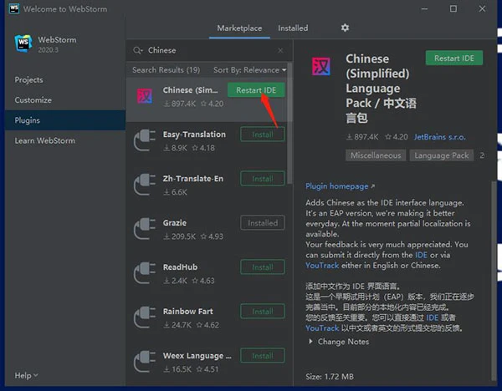Screen dimensions: 502x391
Task: Switch to the Marketplace tab
Action: coord(239,28)
